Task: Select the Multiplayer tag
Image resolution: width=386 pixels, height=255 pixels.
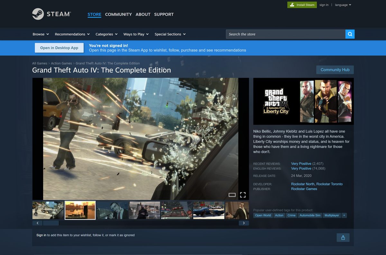Action: click(332, 215)
